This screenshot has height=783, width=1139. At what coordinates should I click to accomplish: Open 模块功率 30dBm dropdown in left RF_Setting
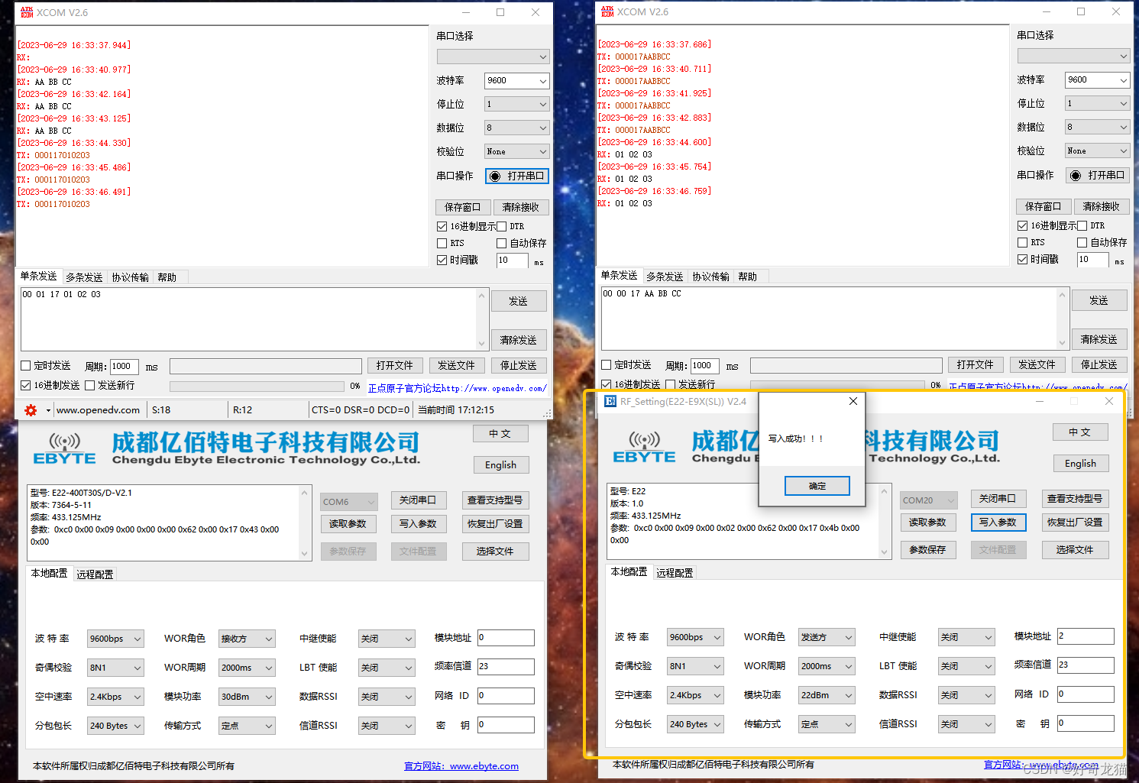[x=247, y=697]
